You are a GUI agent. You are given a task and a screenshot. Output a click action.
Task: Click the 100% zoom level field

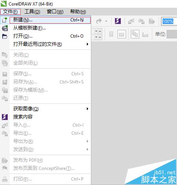[x=169, y=21]
